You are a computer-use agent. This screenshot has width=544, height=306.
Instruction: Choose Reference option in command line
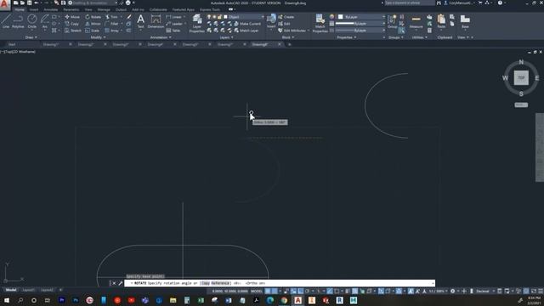220,283
